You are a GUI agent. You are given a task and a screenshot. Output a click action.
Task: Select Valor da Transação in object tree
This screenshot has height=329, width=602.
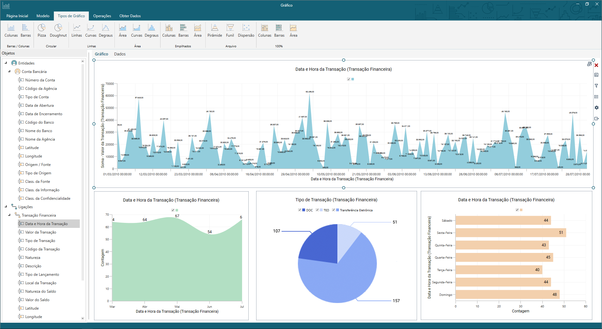click(x=40, y=232)
